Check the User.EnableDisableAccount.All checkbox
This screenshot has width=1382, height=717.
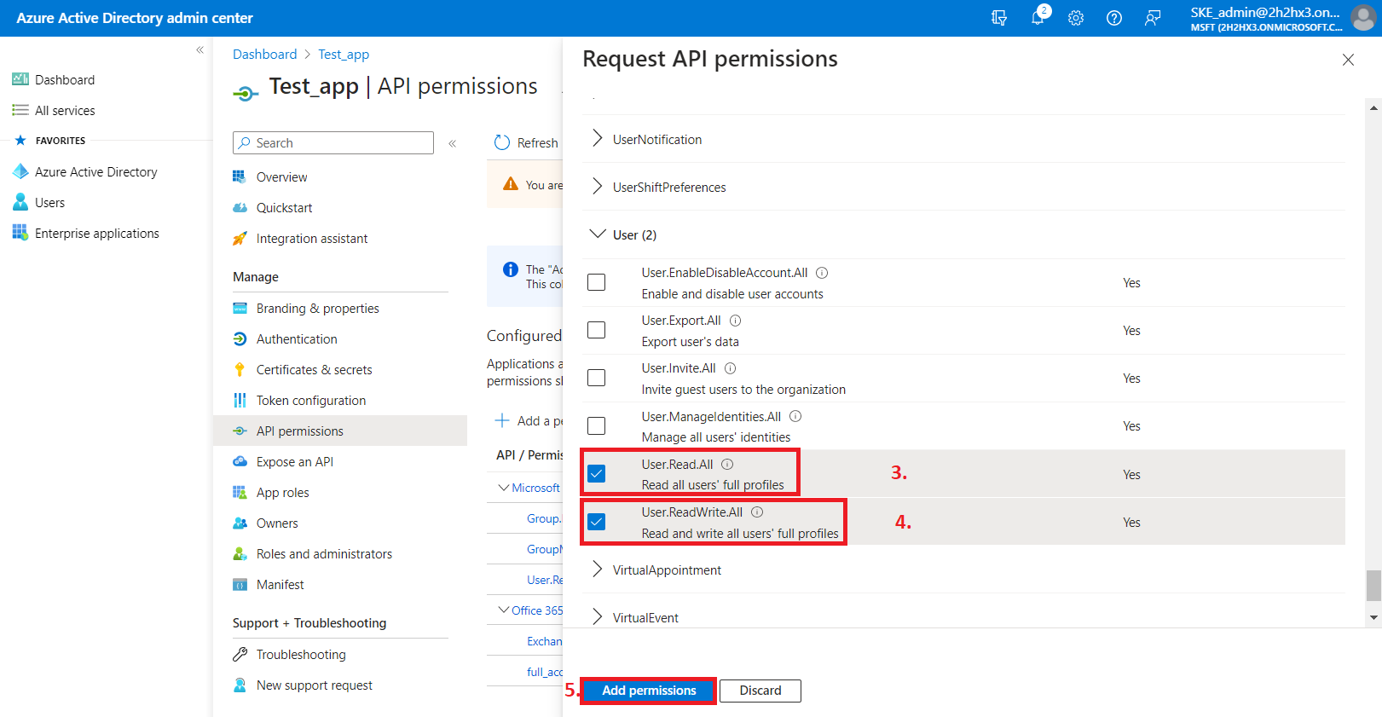pyautogui.click(x=597, y=282)
